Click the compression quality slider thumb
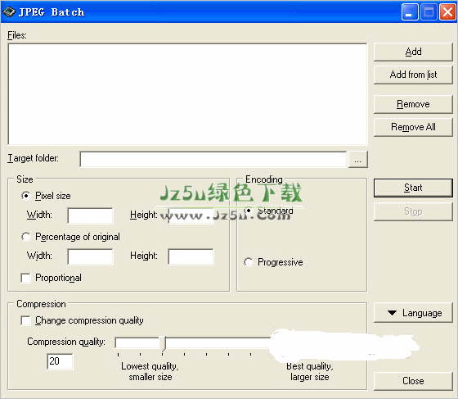The image size is (458, 399). (x=163, y=344)
